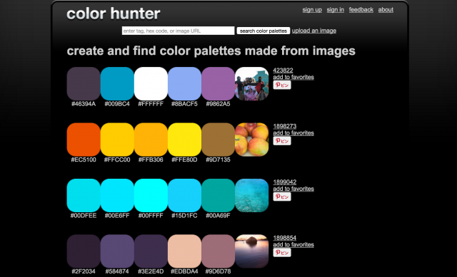This screenshot has width=457, height=277.
Task: Click the search color palettes button
Action: pos(263,31)
